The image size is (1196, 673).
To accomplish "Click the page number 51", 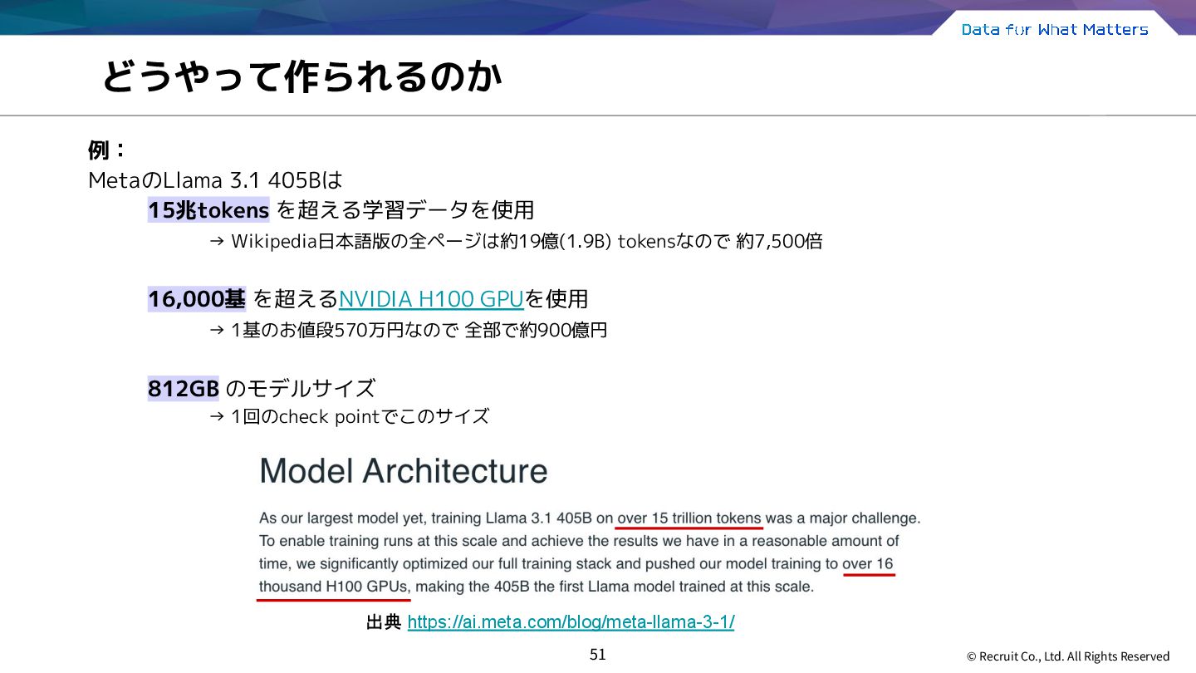I will [x=598, y=655].
